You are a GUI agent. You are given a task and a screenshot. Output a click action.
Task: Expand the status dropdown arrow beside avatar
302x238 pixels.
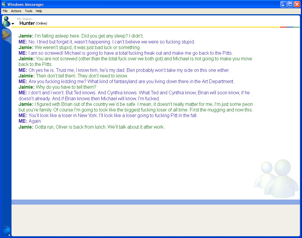tap(13, 24)
